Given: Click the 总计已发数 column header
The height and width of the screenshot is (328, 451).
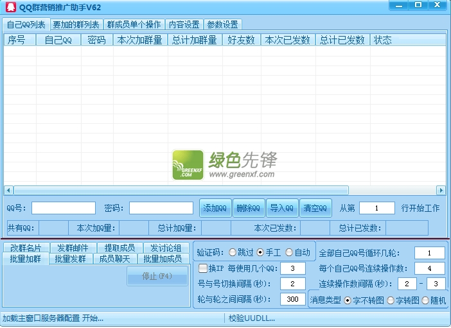Looking at the screenshot, I should 342,40.
